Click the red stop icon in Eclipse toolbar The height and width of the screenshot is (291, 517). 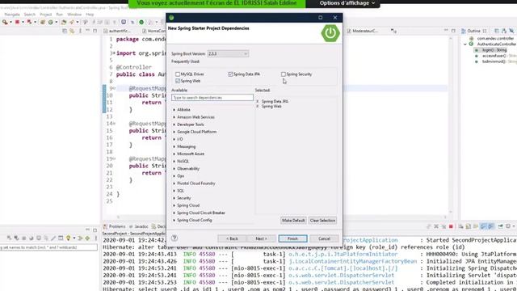(x=17, y=22)
